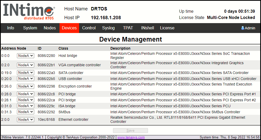Open the Syslog tab
Screen dimensions: 261x140
pyautogui.click(x=108, y=28)
